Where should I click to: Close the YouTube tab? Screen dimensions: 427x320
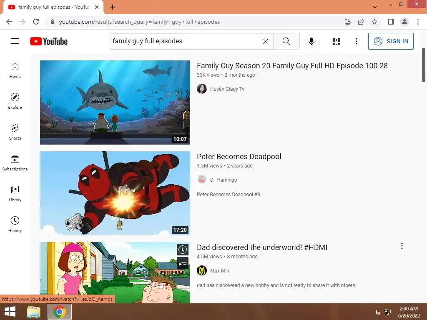coord(97,7)
